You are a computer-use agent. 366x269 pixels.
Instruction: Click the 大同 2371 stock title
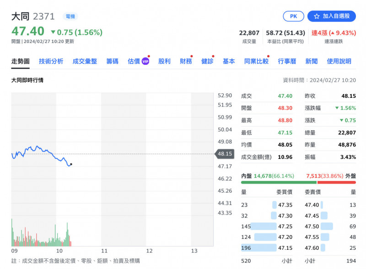click(x=33, y=16)
